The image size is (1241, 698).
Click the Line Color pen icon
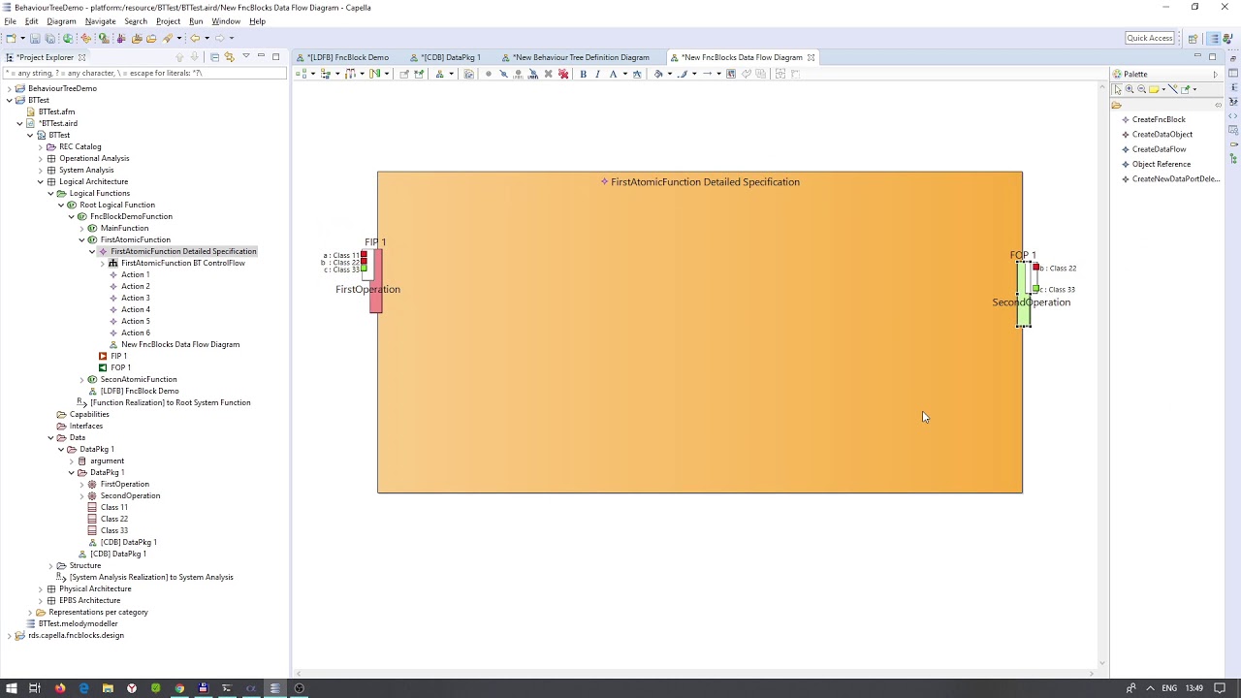(683, 74)
